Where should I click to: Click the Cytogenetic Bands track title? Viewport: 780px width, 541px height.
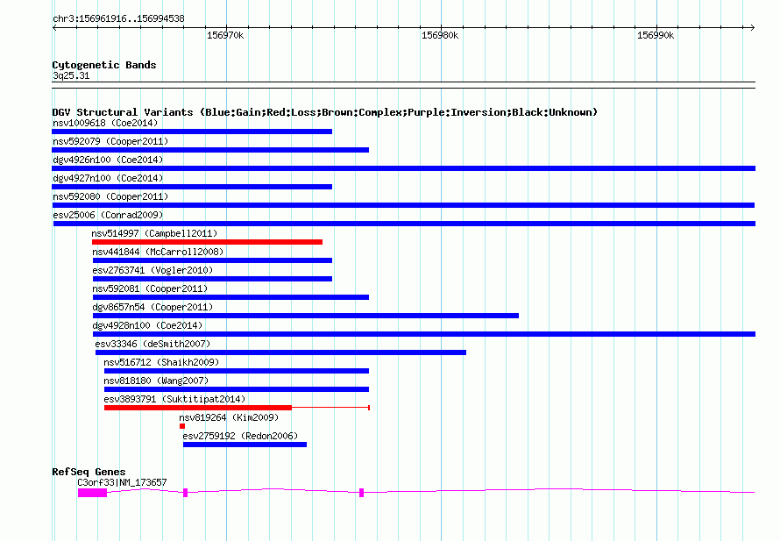click(104, 65)
